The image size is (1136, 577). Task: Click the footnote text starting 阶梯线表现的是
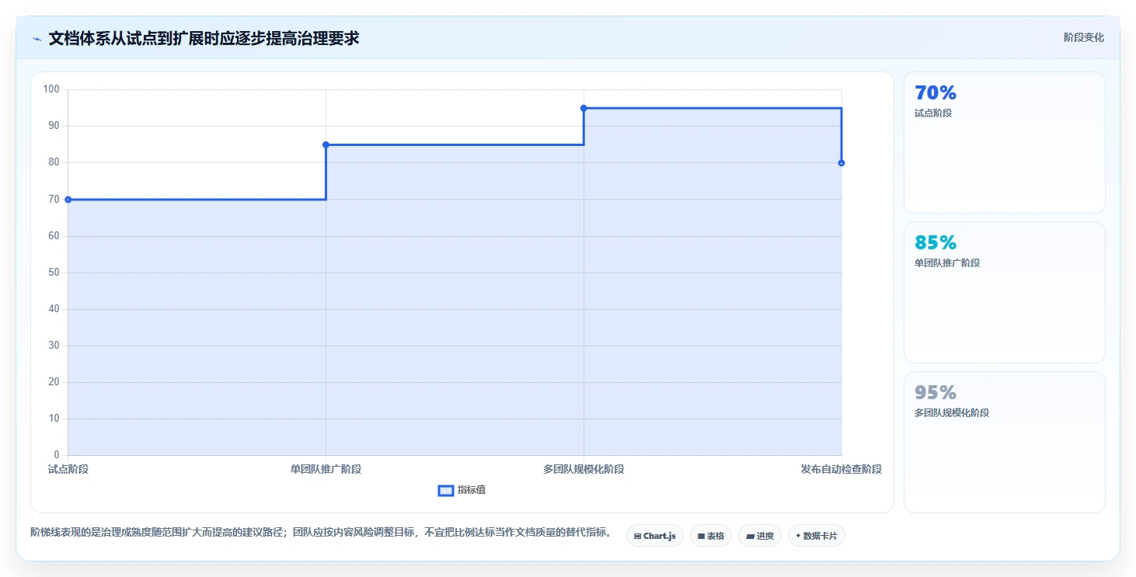pos(321,533)
